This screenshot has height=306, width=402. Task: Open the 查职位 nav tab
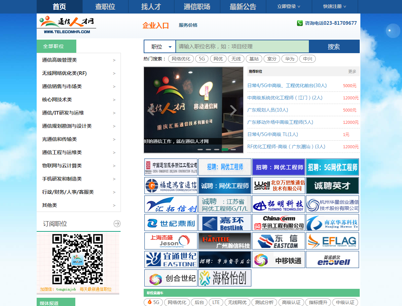click(105, 7)
